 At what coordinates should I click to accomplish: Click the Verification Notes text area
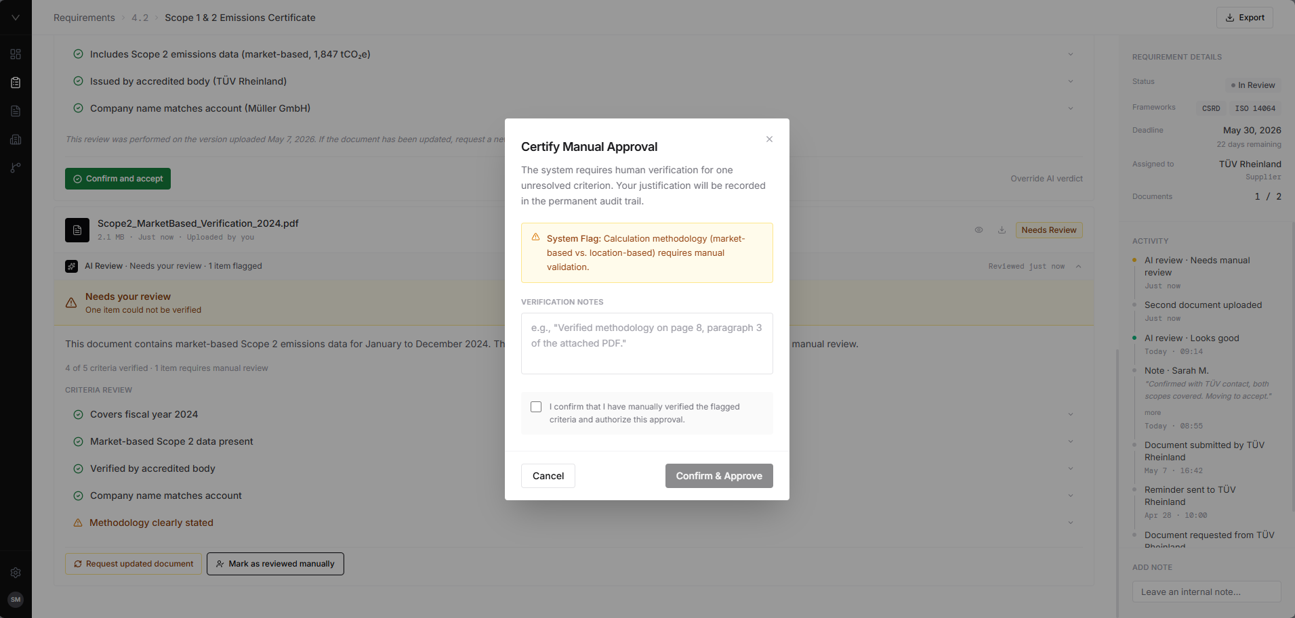[x=646, y=343]
